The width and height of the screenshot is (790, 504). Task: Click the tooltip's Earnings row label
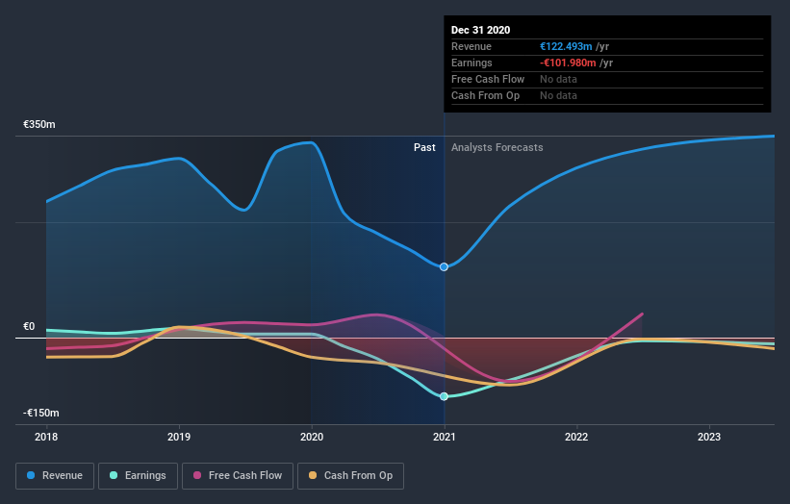[471, 63]
